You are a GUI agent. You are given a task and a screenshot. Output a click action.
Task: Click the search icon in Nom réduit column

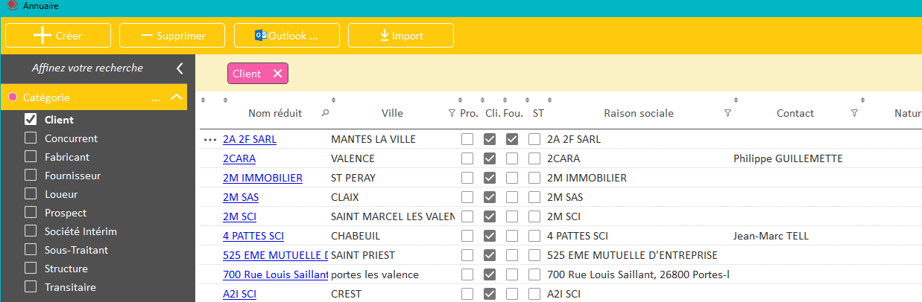pyautogui.click(x=325, y=113)
